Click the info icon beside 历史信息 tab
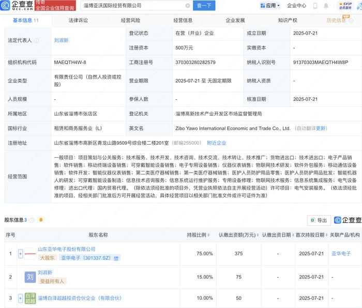This screenshot has width=362, height=308. point(351,21)
